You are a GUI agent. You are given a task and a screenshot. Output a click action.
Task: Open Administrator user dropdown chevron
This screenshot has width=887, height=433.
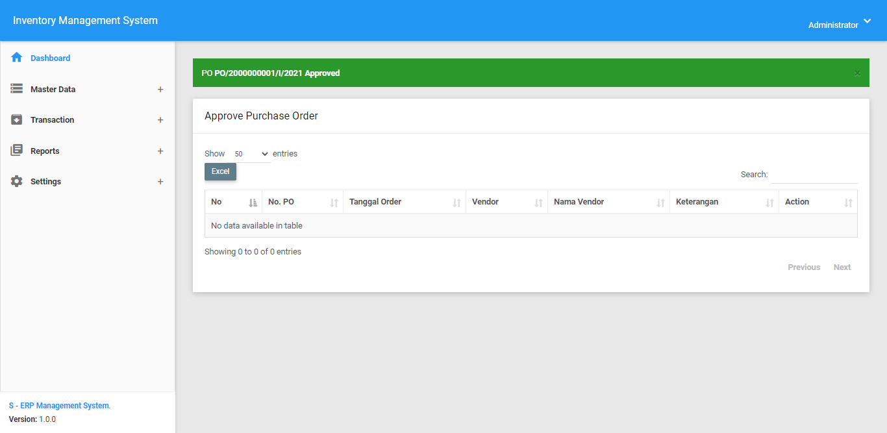868,21
